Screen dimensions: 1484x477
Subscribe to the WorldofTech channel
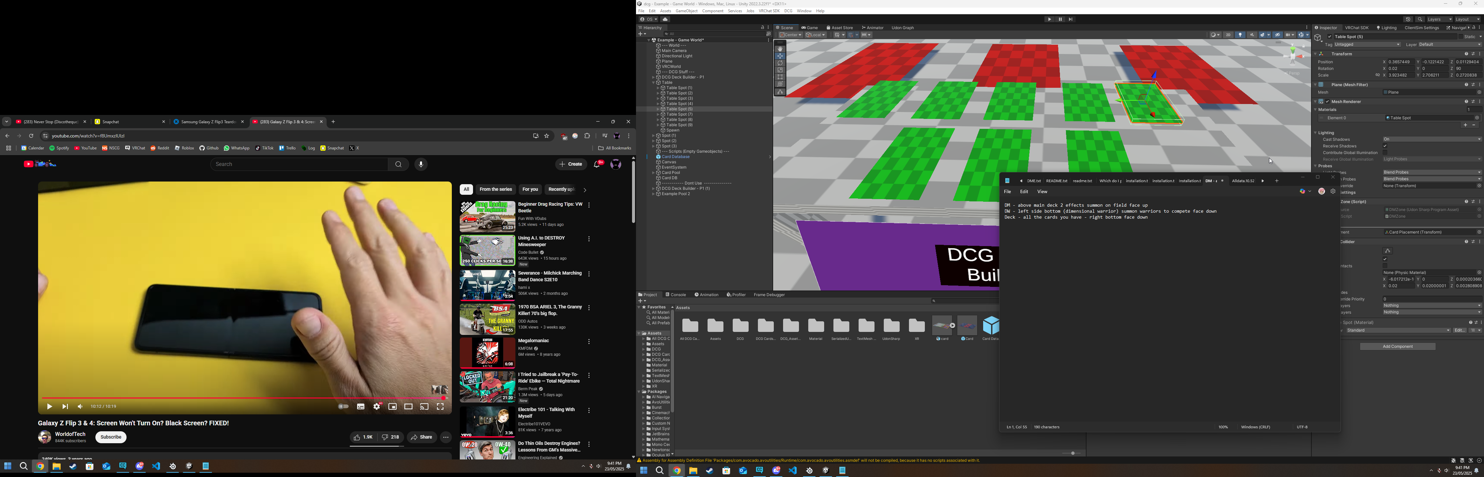(x=111, y=437)
